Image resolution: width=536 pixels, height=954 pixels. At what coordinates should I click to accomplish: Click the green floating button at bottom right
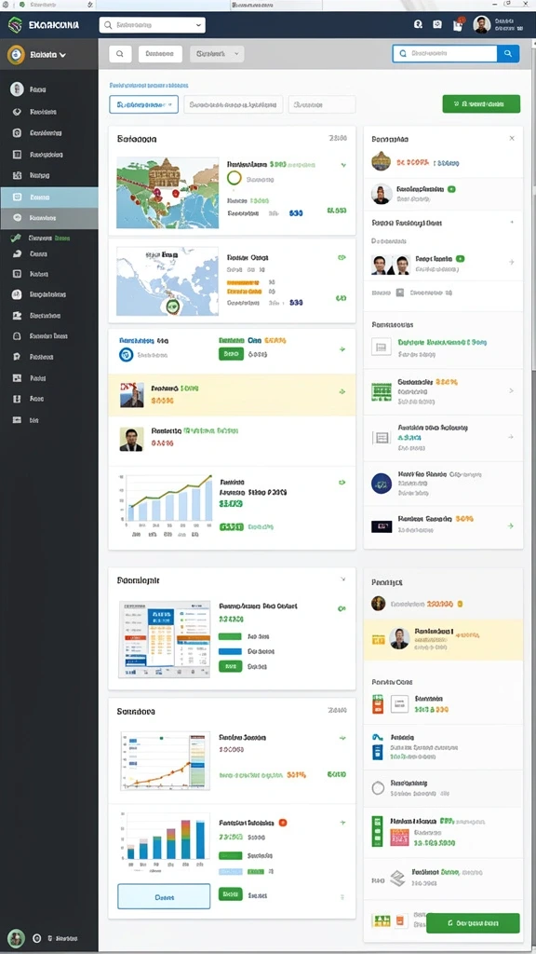[473, 923]
